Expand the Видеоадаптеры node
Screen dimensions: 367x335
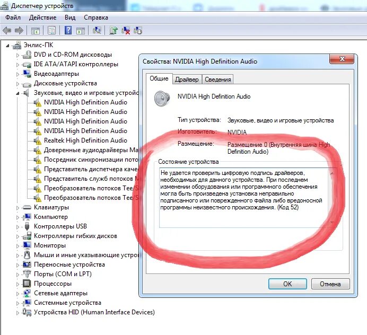(18, 74)
